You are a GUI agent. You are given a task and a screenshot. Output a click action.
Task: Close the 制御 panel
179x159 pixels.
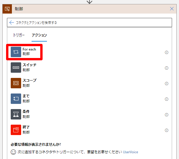click(x=172, y=9)
